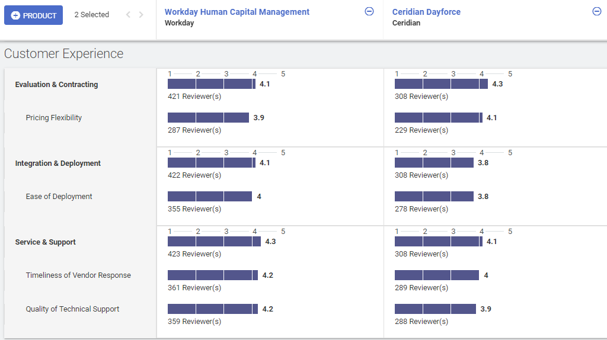Click Workday Timeliness of Vendor Response 4.2 bar
The width and height of the screenshot is (607, 340).
pos(213,275)
